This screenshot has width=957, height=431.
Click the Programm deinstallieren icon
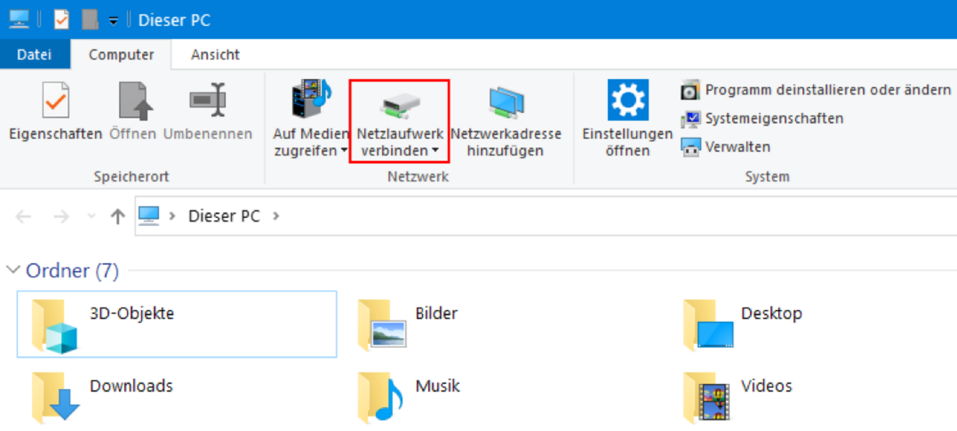tap(691, 90)
